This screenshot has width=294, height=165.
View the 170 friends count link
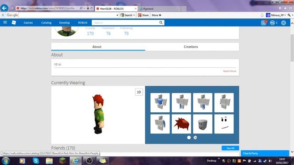90,33
